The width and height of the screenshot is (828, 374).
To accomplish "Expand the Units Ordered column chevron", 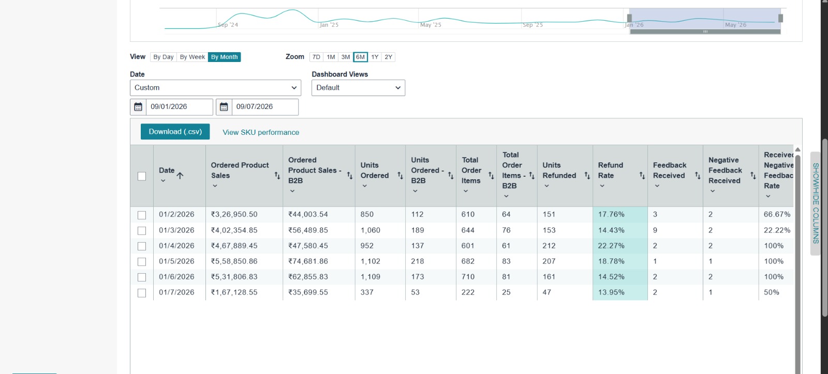I will pos(364,186).
